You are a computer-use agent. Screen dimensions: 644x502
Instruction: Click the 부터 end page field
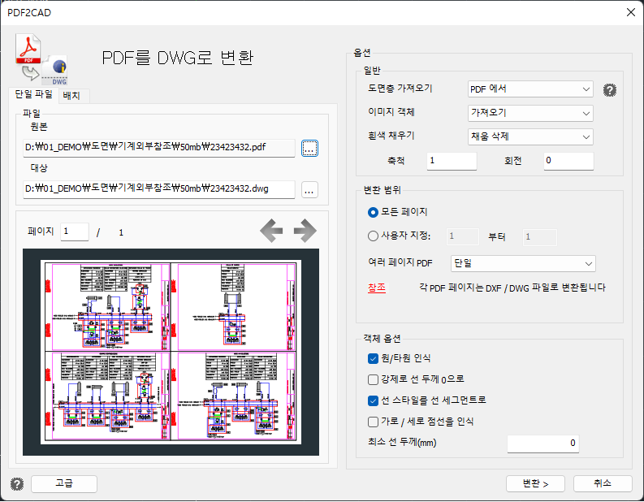click(x=540, y=237)
